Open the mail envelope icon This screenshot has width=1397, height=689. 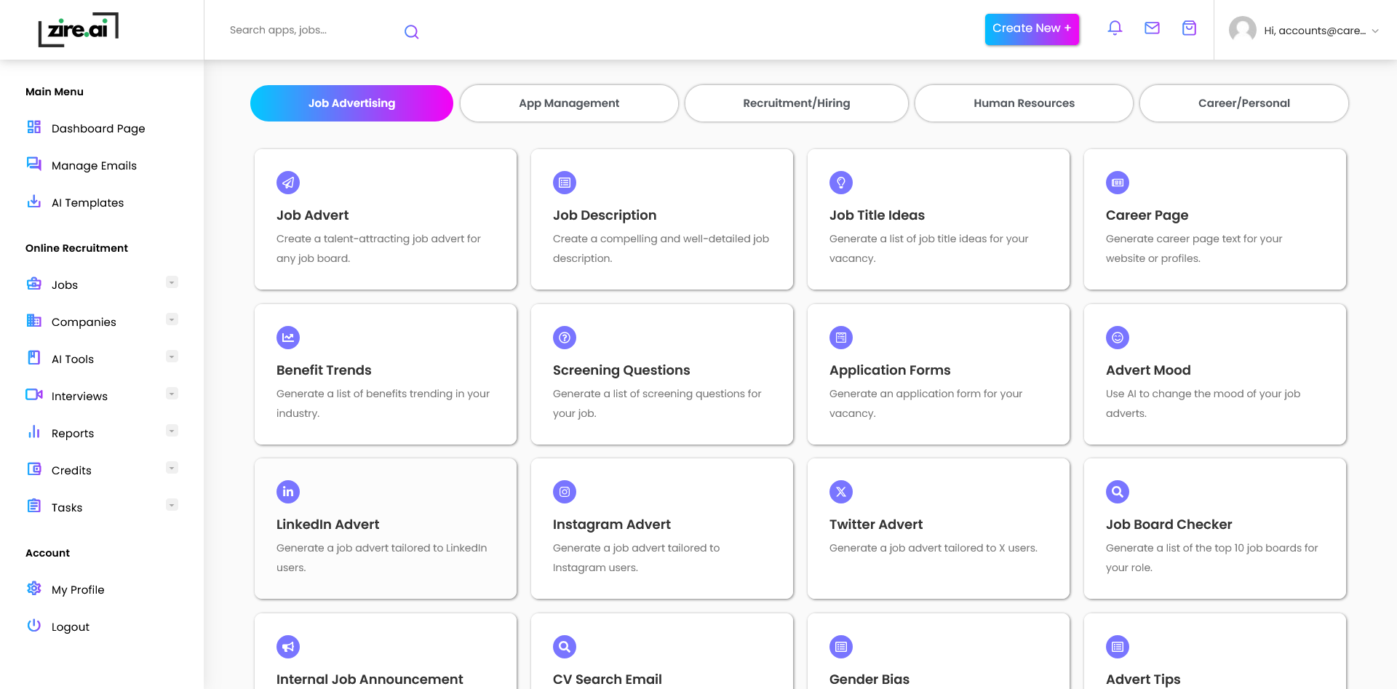(1152, 28)
